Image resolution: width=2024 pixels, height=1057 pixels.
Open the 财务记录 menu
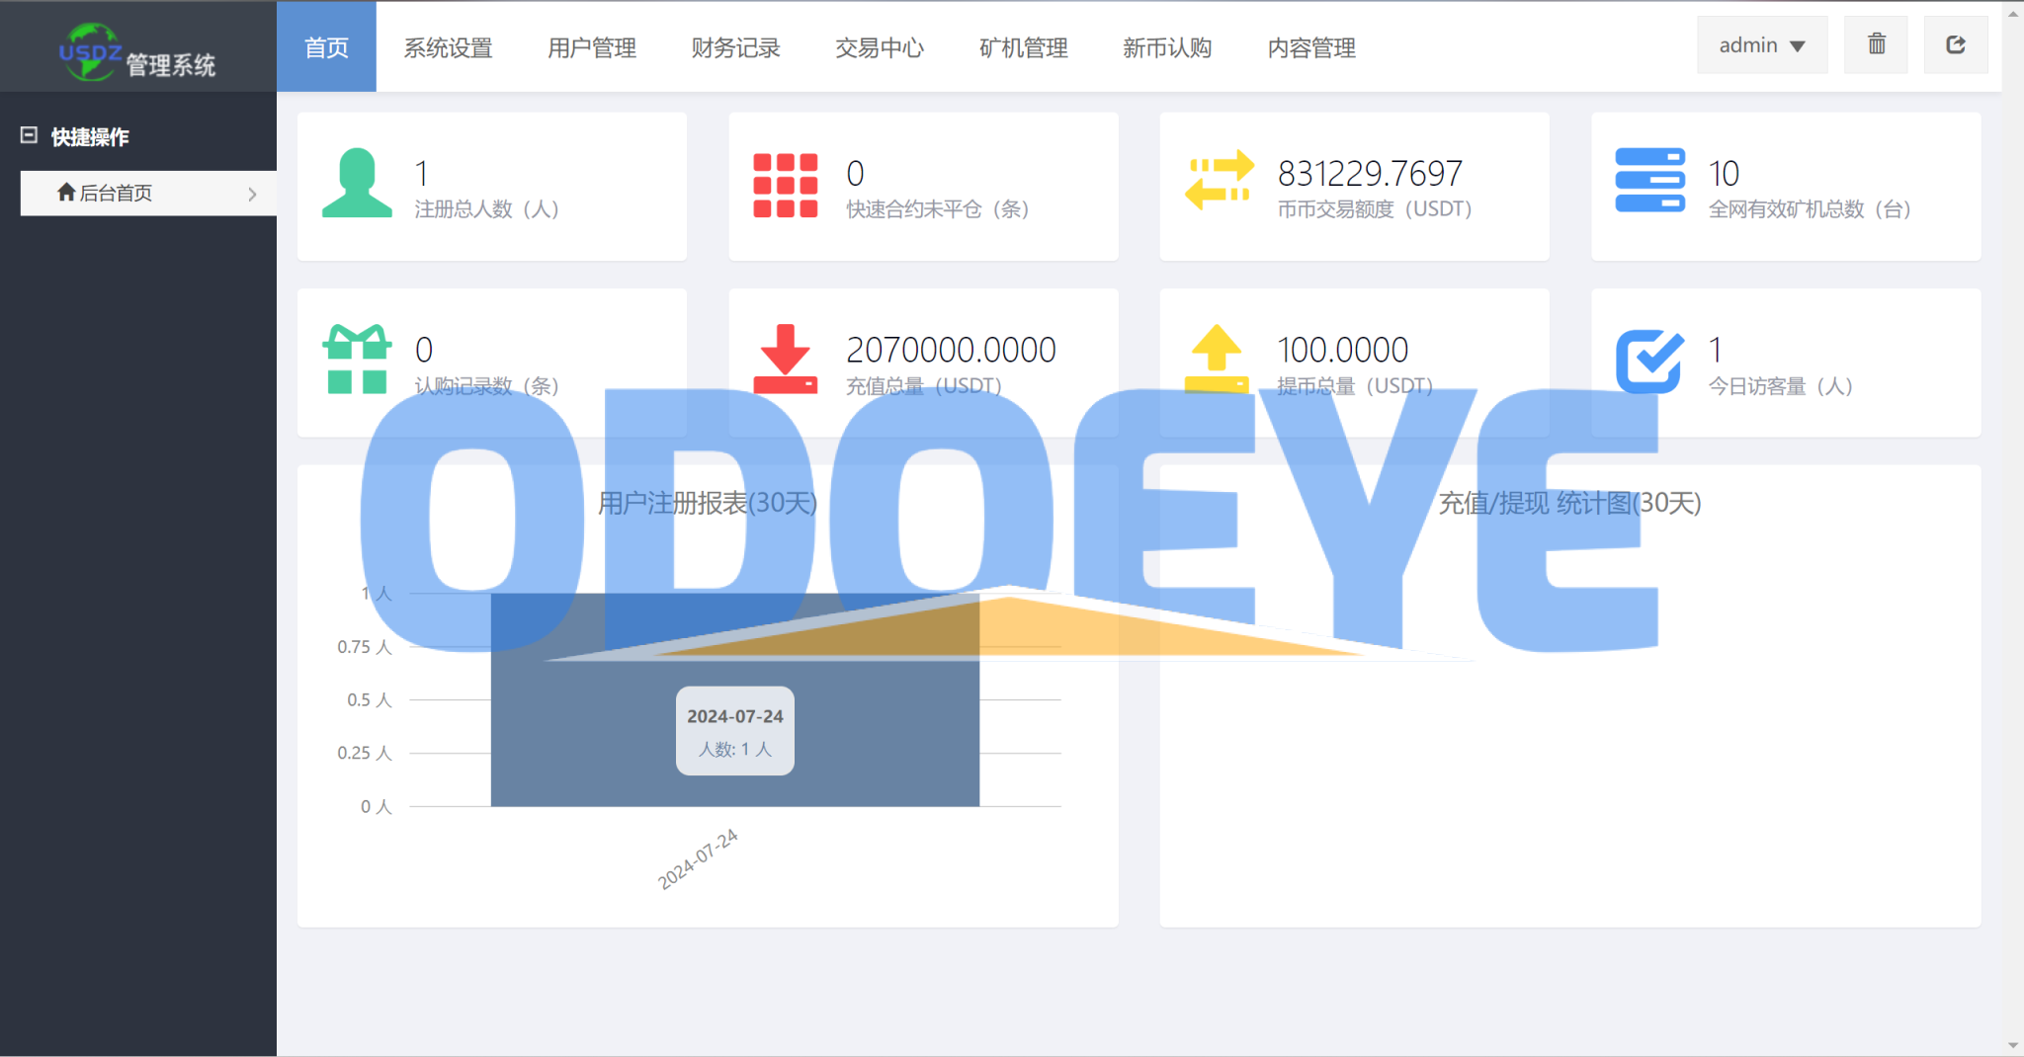[x=735, y=46]
